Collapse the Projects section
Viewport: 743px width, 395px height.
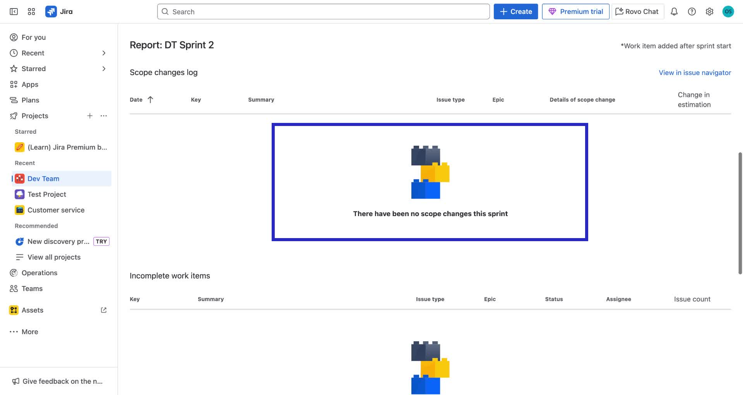tap(34, 116)
